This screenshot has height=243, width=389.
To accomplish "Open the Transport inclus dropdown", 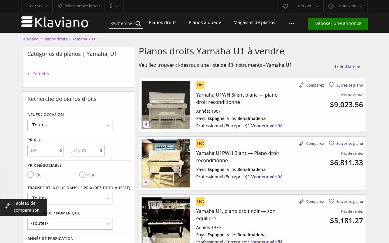I will click(x=70, y=199).
